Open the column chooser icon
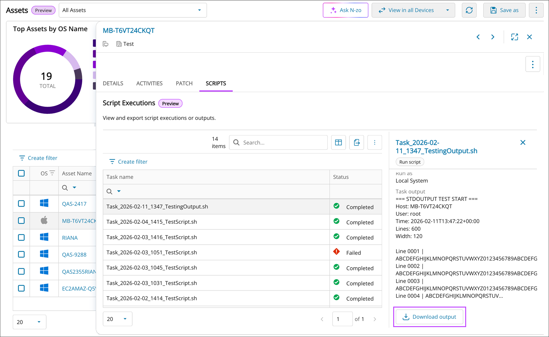Screen dimensions: 549x337 click(x=338, y=143)
